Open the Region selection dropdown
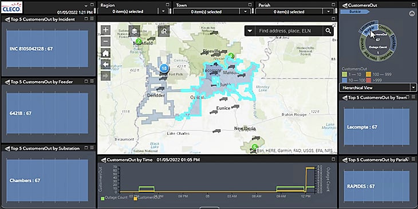This screenshot has height=209, width=418. 163,11
